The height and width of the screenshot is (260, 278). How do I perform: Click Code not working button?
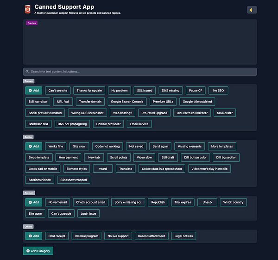click(107, 146)
